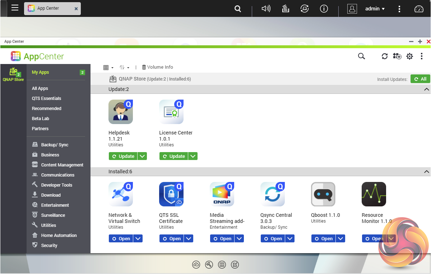Select the All Apps category
Screen dimensions: 431x274
[x=40, y=88]
